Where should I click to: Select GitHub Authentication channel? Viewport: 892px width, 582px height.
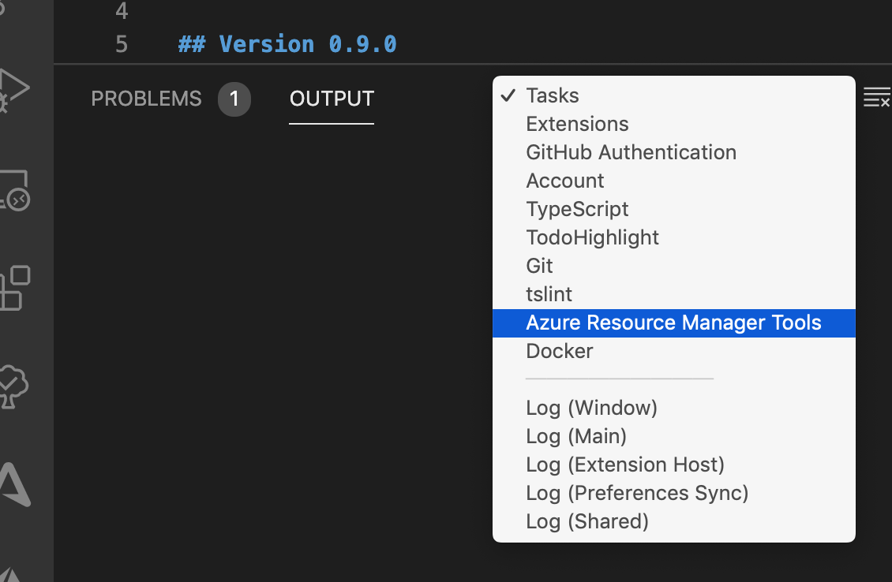pyautogui.click(x=673, y=152)
